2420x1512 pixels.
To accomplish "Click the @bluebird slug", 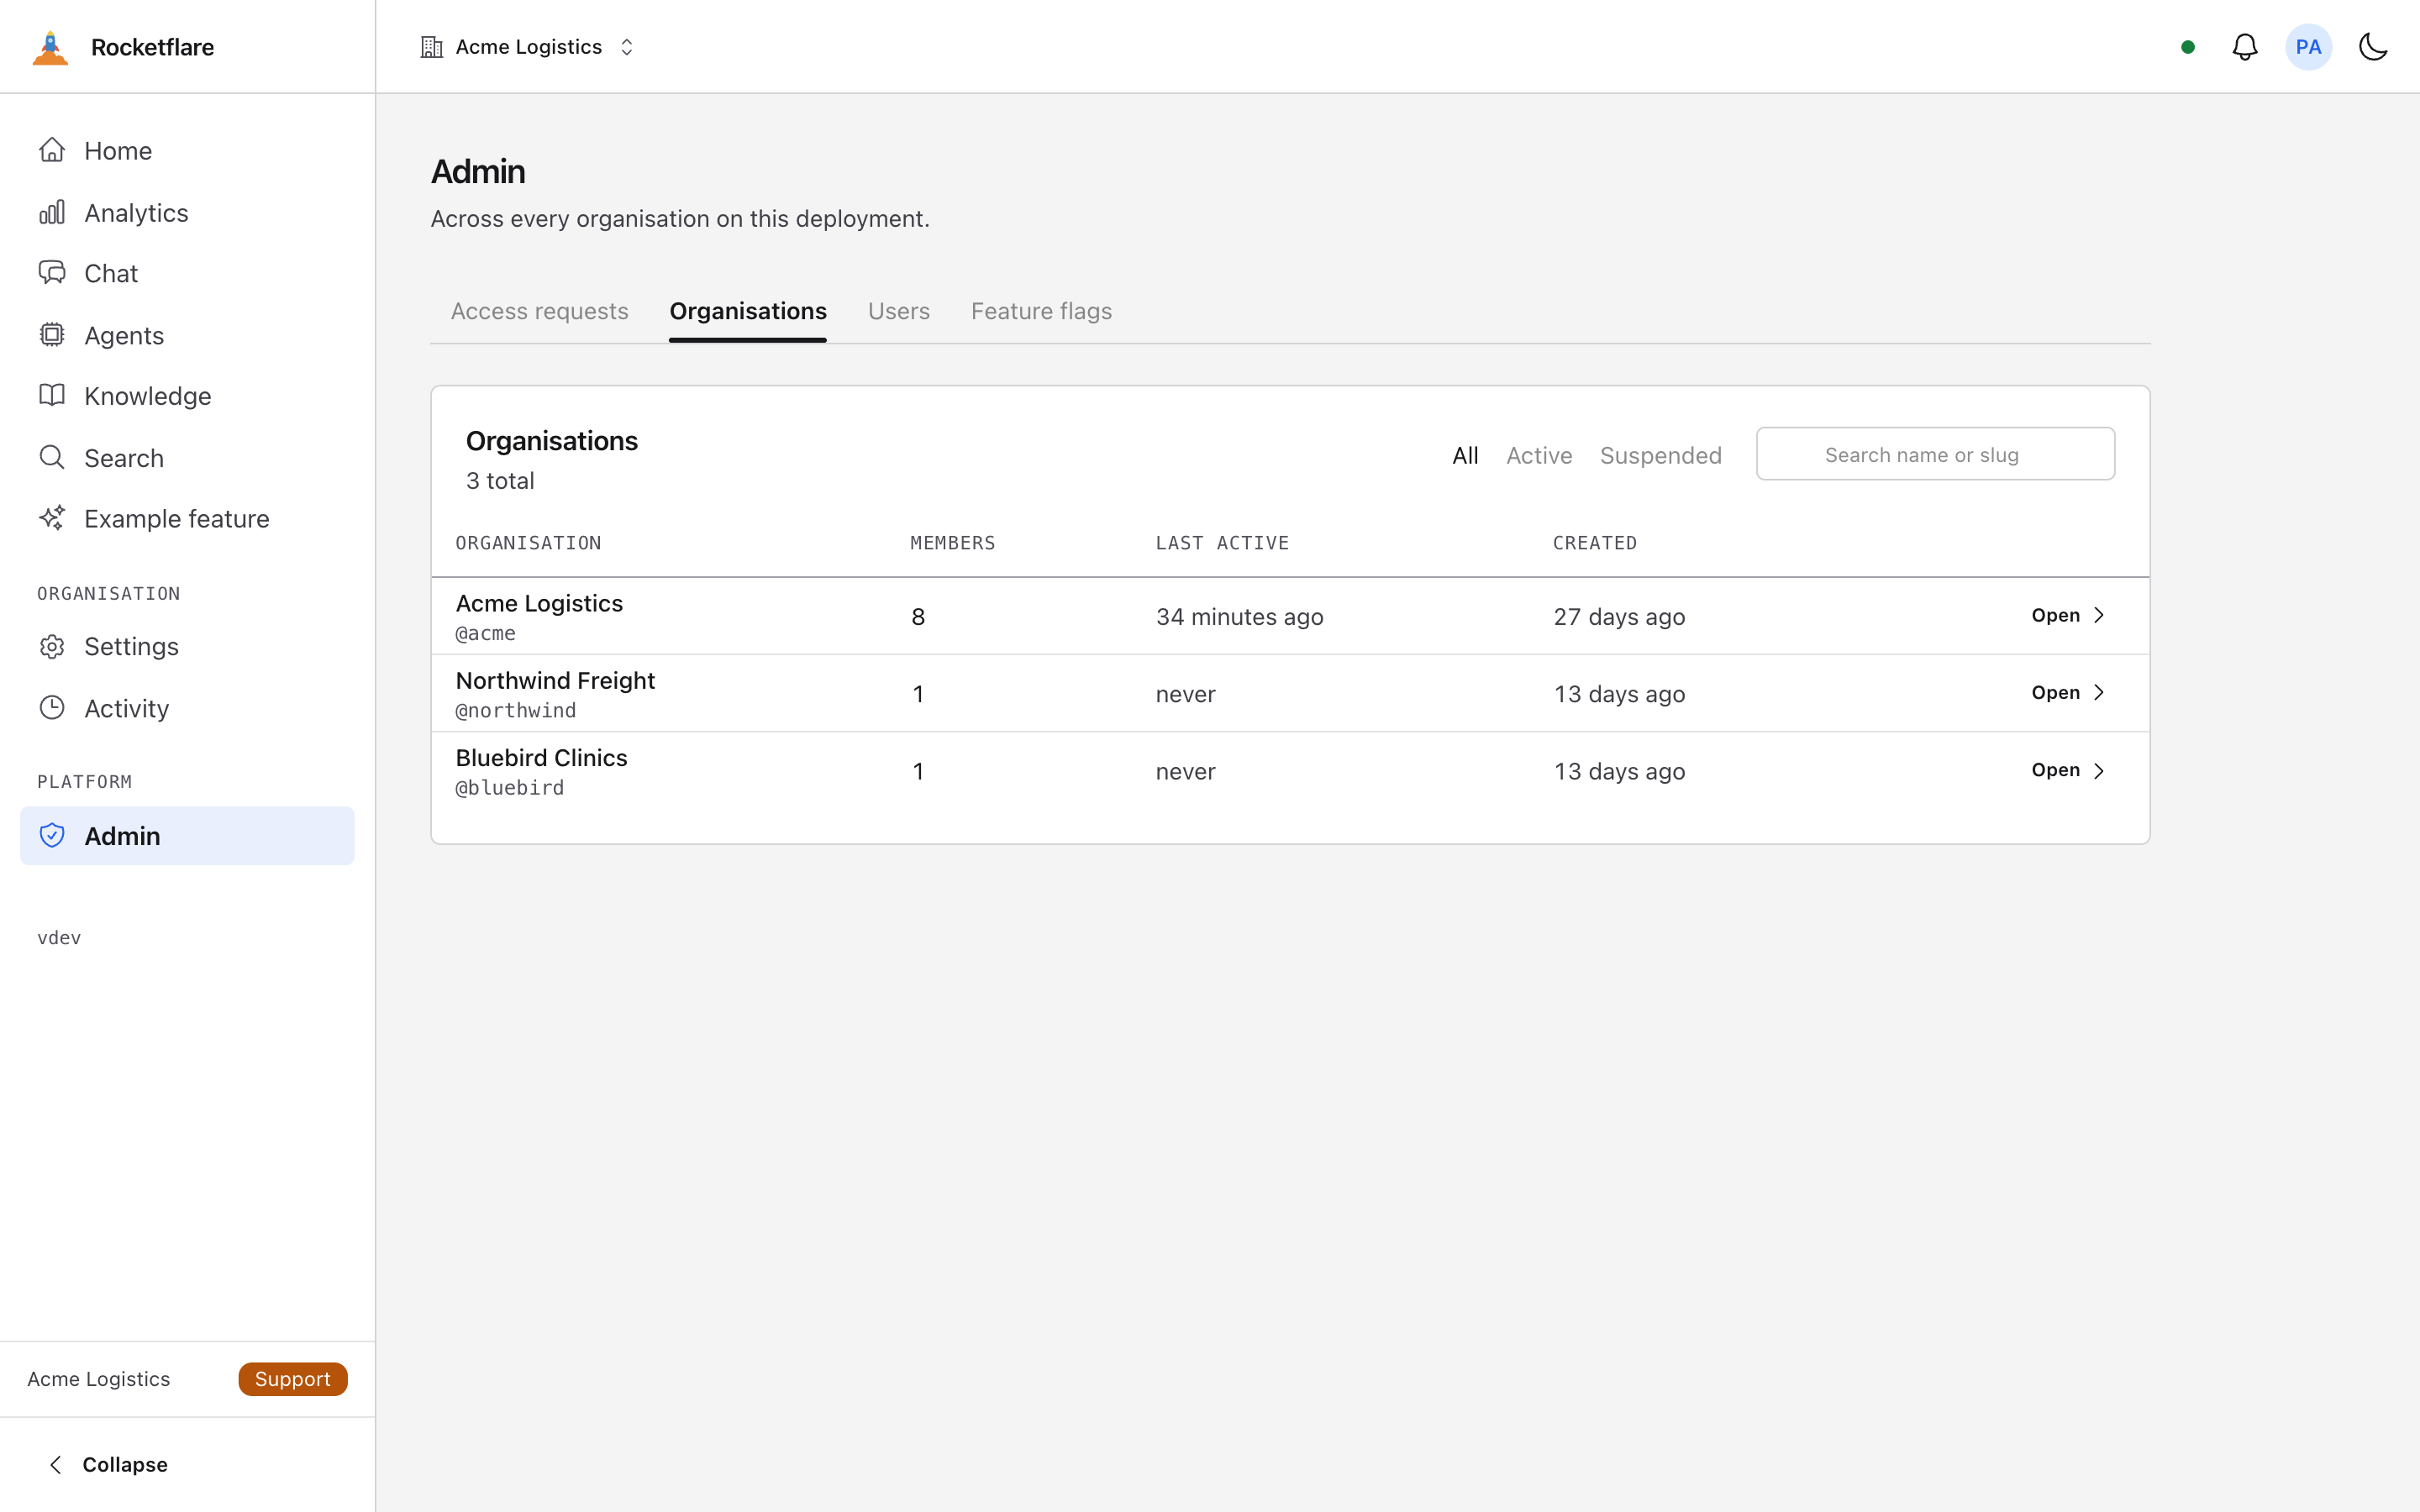I will tap(509, 788).
